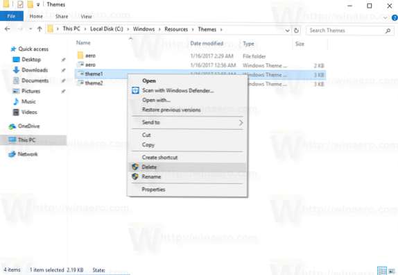Choose Open with... from context menu

156,100
